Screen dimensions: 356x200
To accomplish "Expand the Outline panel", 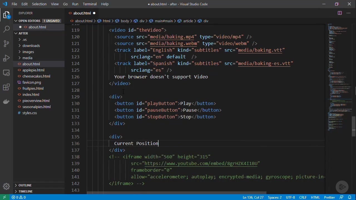I will [25, 185].
